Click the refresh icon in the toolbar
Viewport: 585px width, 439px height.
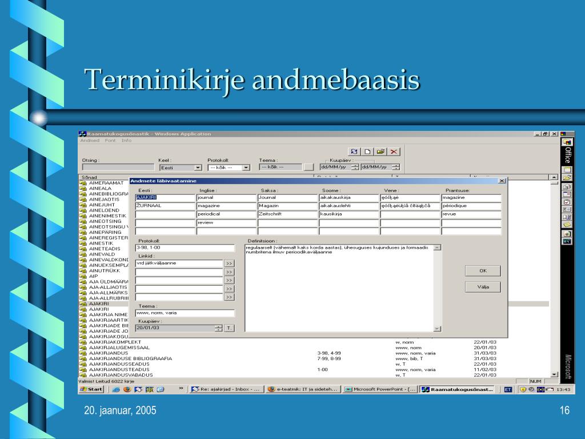coord(354,151)
